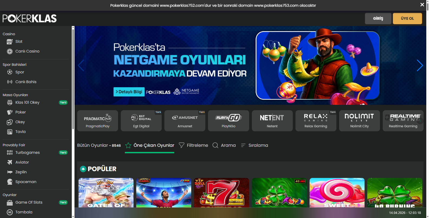
Task: Open Canlı Casino chip icon
Action: point(10,51)
